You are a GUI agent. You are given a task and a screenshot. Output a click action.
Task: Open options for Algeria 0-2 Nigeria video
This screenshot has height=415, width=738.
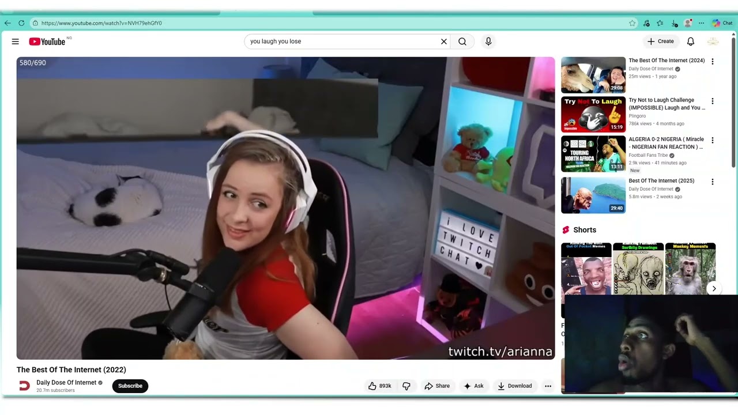coord(713,140)
